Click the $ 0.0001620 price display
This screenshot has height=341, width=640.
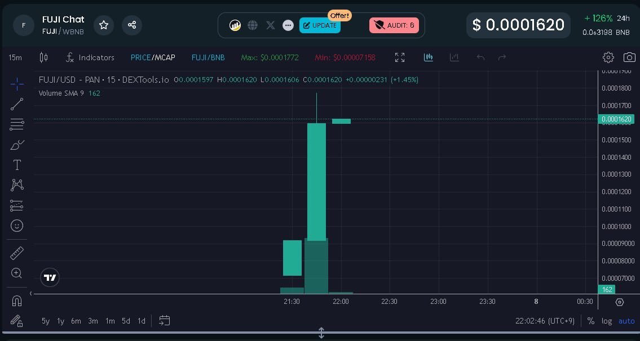pos(518,25)
